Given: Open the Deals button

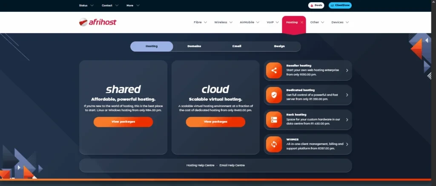Looking at the screenshot, I should point(316,5).
